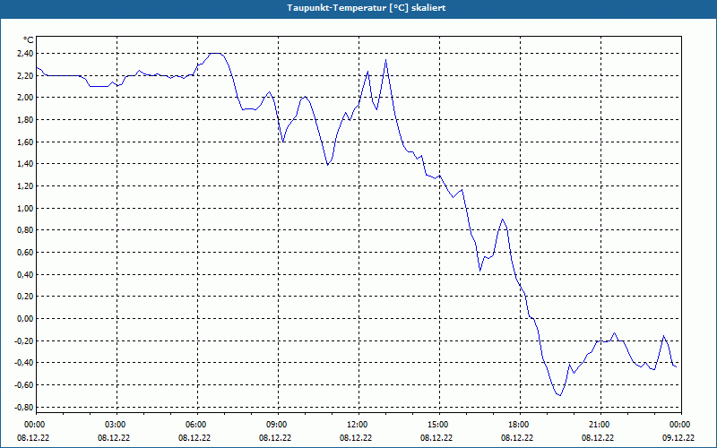Viewport: 717px width, 448px height.
Task: Click the 08.12.22 date under 12:00
Action: [x=356, y=437]
